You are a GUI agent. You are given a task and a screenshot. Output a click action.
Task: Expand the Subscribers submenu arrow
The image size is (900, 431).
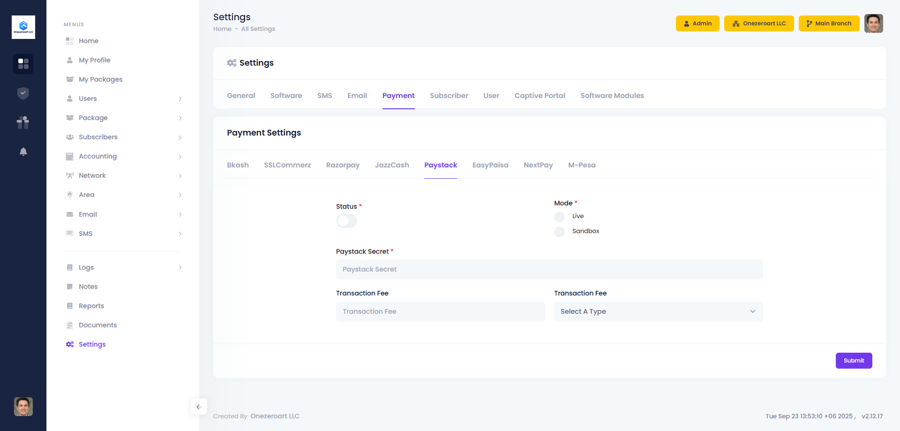(x=180, y=137)
